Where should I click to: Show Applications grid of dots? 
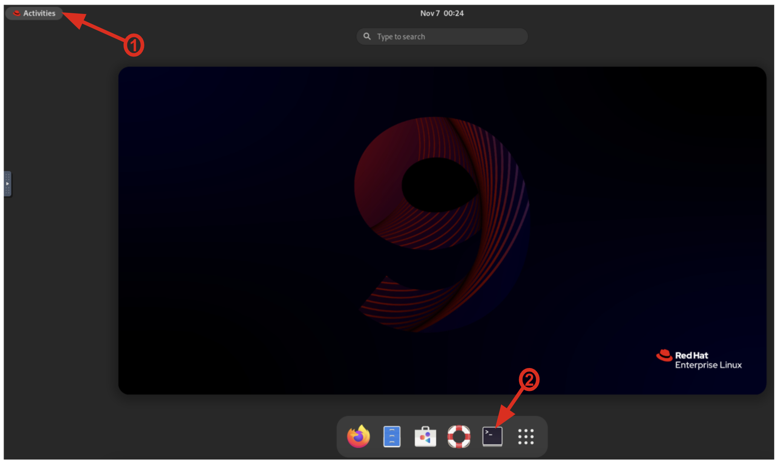click(x=526, y=437)
